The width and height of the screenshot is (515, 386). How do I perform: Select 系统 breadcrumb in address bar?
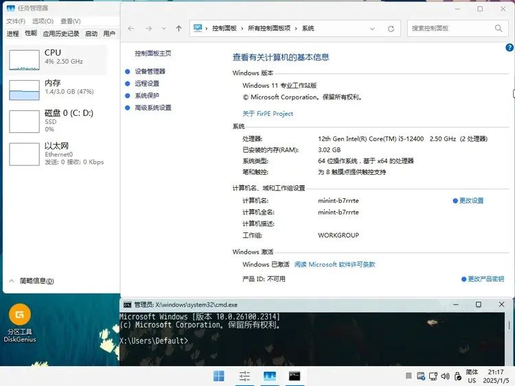tap(308, 29)
